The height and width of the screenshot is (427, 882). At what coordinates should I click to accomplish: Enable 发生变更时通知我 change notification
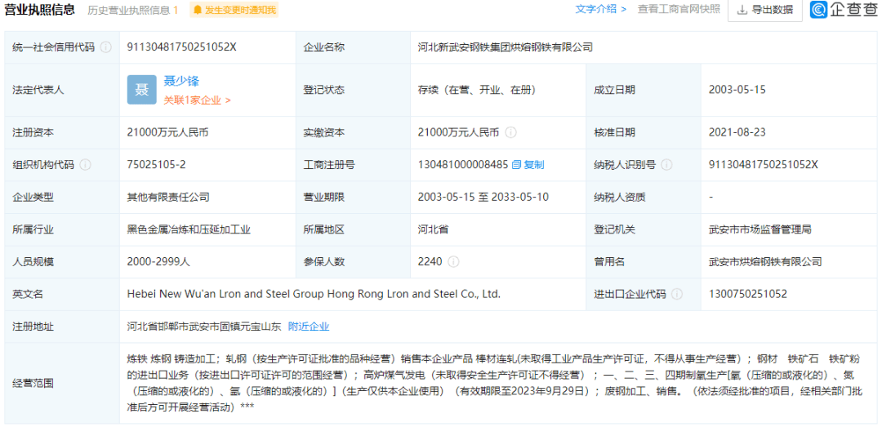(234, 10)
